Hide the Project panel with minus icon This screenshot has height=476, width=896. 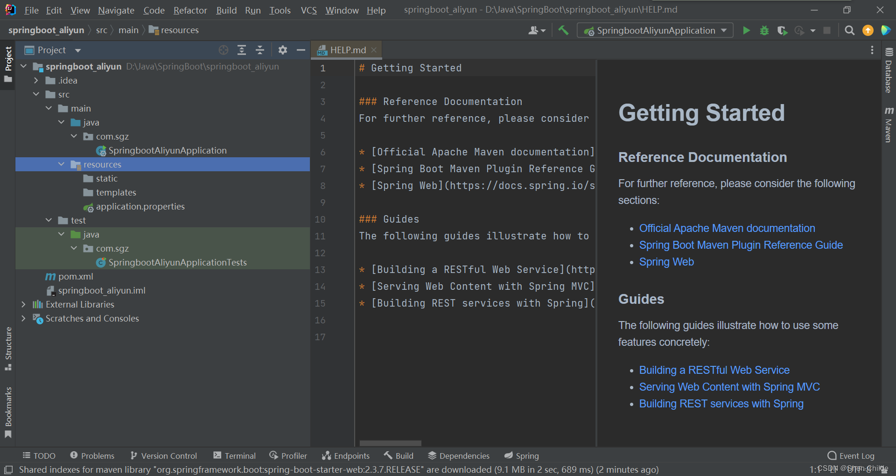[301, 50]
